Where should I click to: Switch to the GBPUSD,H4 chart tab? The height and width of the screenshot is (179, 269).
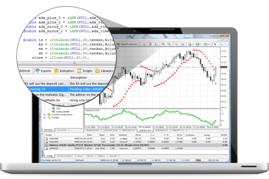tap(128, 131)
